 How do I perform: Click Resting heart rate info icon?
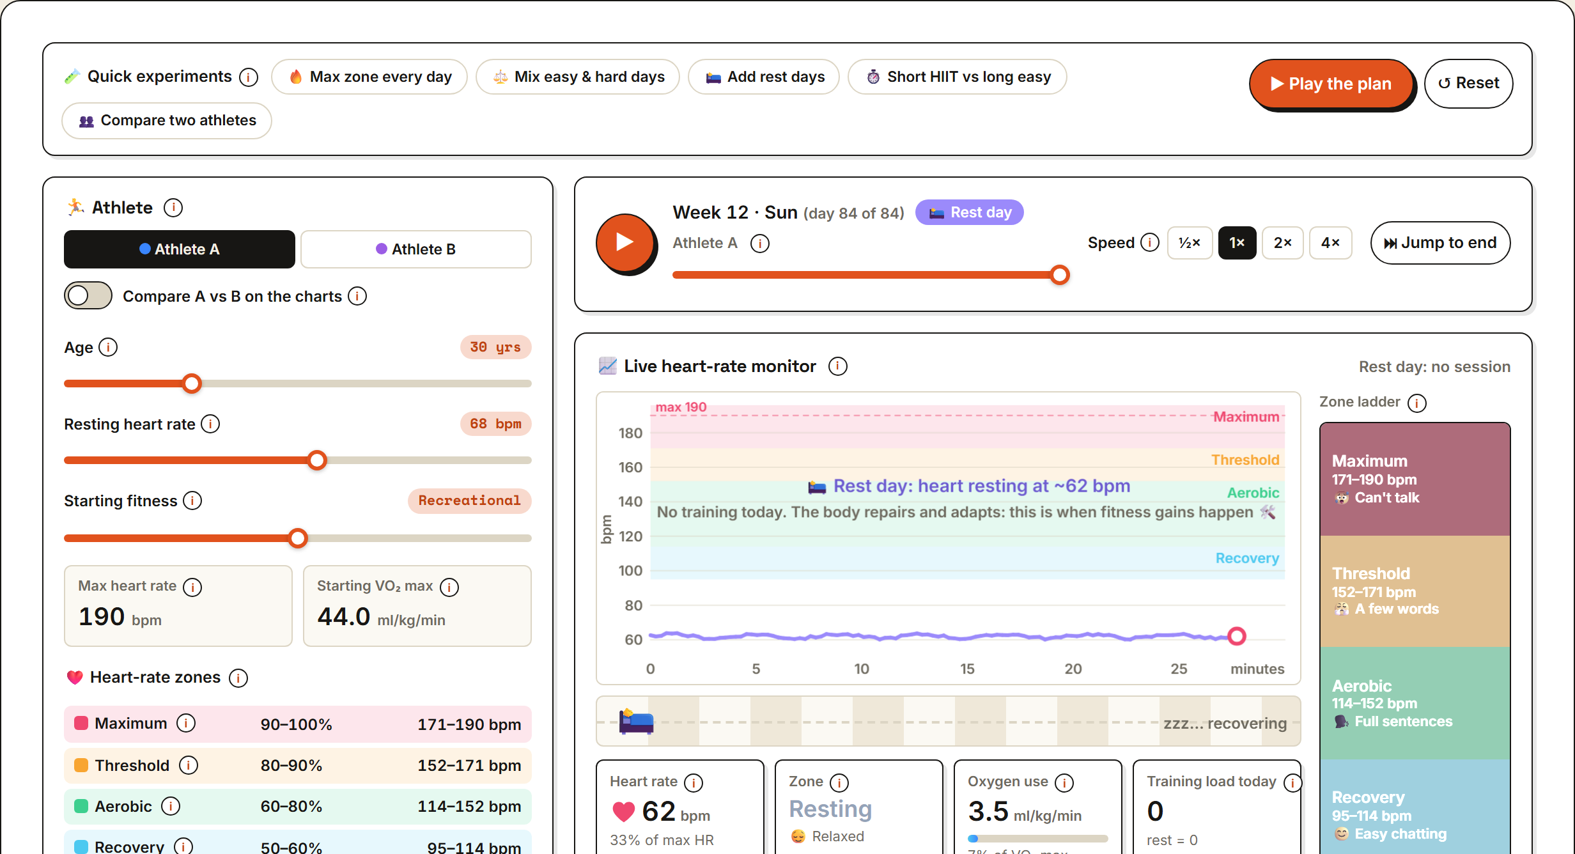(x=210, y=424)
